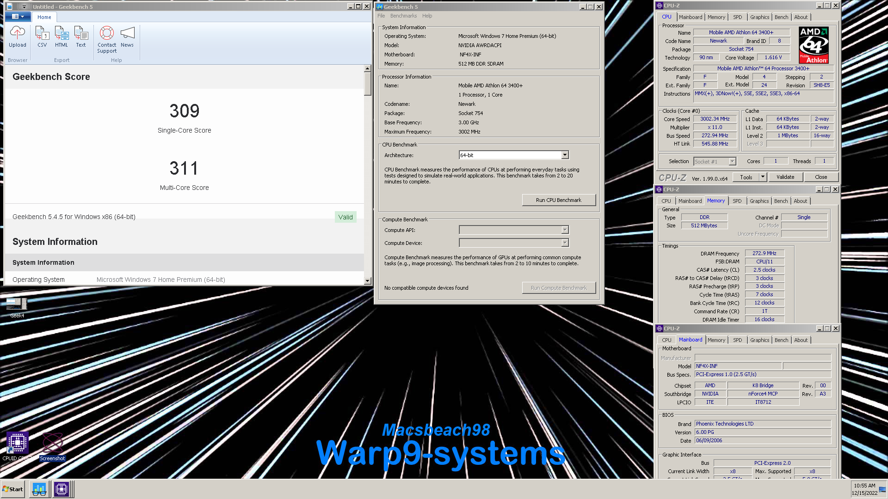This screenshot has height=499, width=888.
Task: Open the taskbar clock showing 10:55 AM
Action: 864,489
